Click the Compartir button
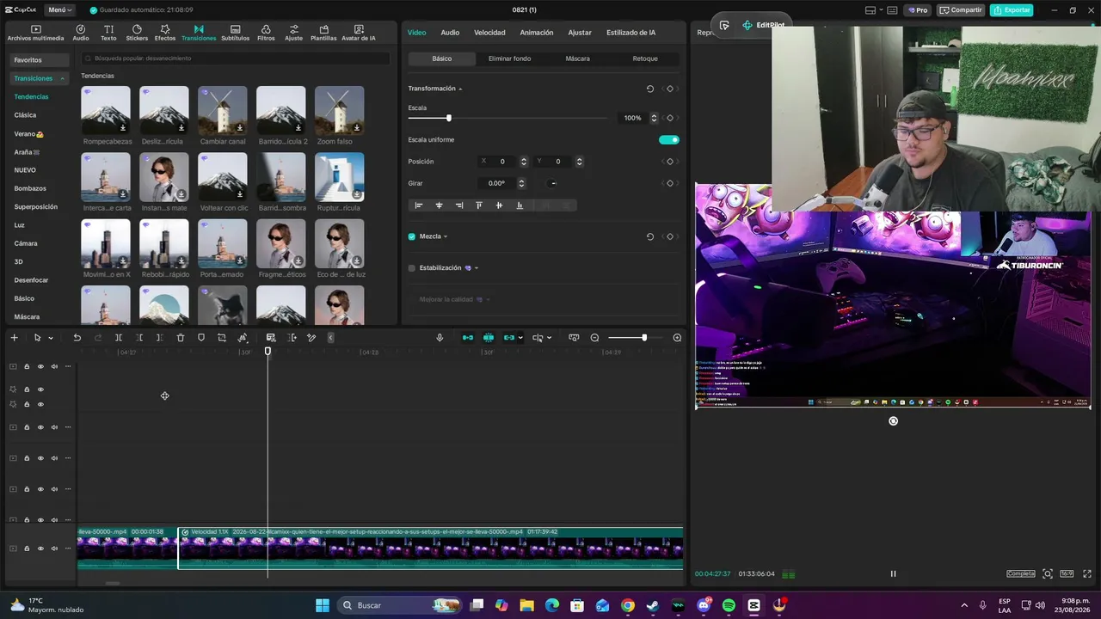This screenshot has width=1101, height=619. 961,10
